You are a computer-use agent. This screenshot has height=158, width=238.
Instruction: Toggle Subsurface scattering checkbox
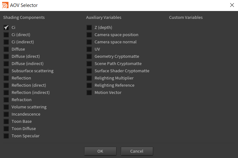point(6,71)
